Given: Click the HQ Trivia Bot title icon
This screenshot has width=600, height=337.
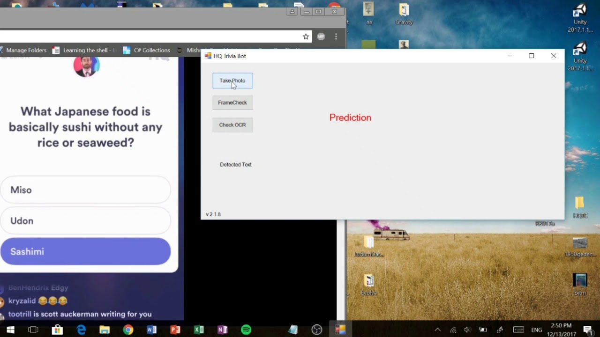Looking at the screenshot, I should [208, 56].
